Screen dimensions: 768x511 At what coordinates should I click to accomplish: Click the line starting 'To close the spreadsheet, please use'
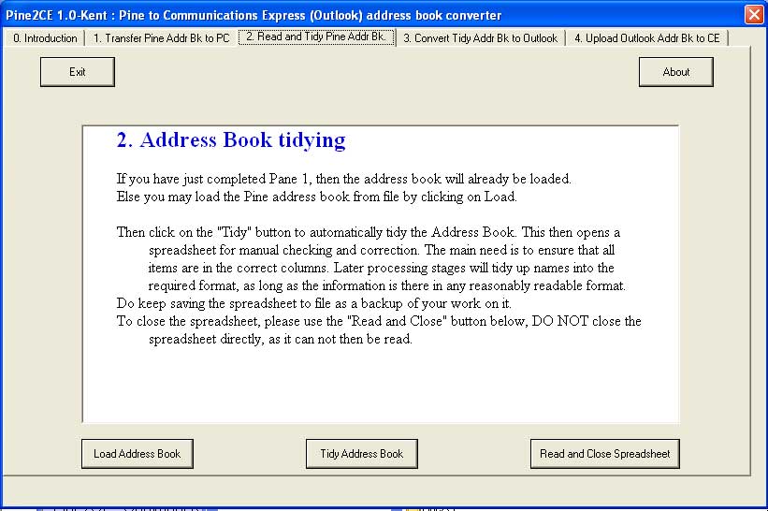(379, 321)
